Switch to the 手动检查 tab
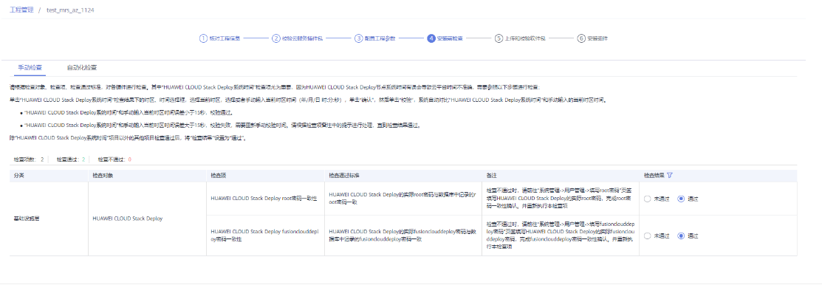 30,68
